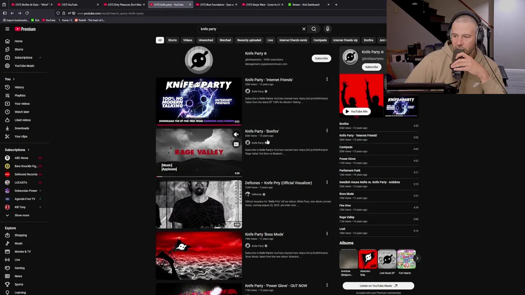Subscribe to Knife Party in the right panel
Screen dimensions: 525x295
click(372, 67)
